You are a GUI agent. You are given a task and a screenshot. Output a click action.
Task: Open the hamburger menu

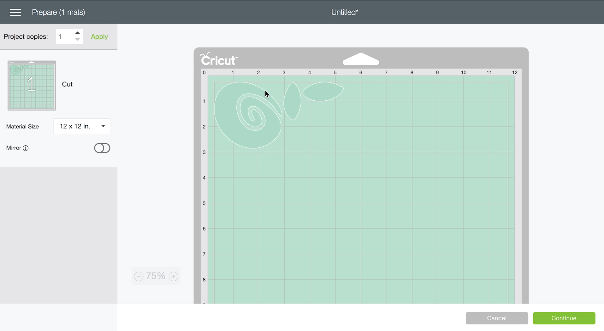click(15, 12)
